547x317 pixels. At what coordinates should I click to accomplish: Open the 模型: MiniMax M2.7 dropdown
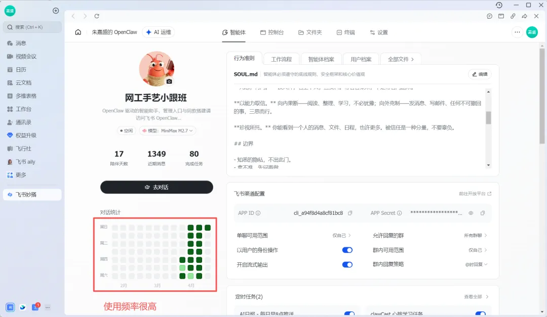(x=168, y=130)
